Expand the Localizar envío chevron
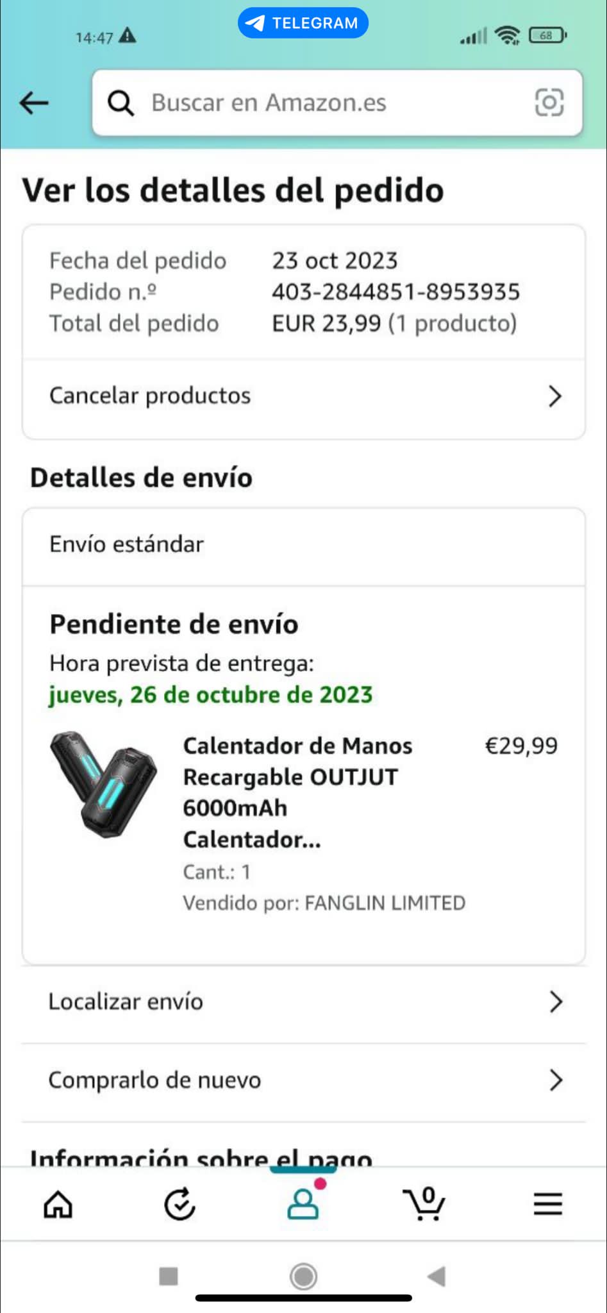607x1313 pixels. pyautogui.click(x=556, y=1001)
